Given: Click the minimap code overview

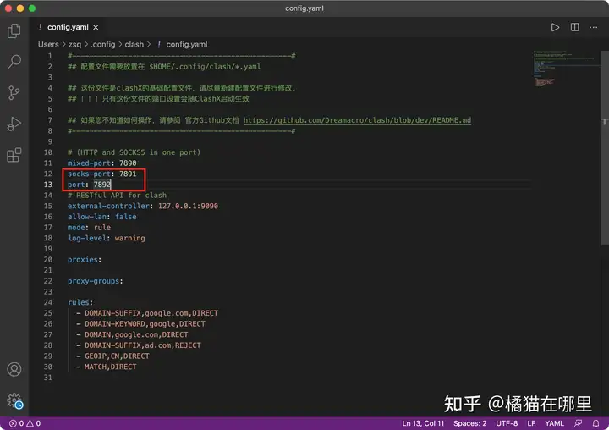Looking at the screenshot, I should pos(565,68).
